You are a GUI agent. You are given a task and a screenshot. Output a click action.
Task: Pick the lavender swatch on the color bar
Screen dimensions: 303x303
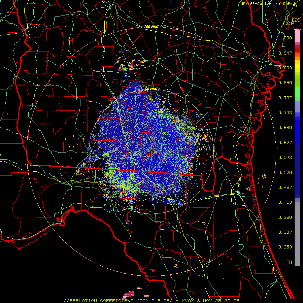click(x=297, y=107)
